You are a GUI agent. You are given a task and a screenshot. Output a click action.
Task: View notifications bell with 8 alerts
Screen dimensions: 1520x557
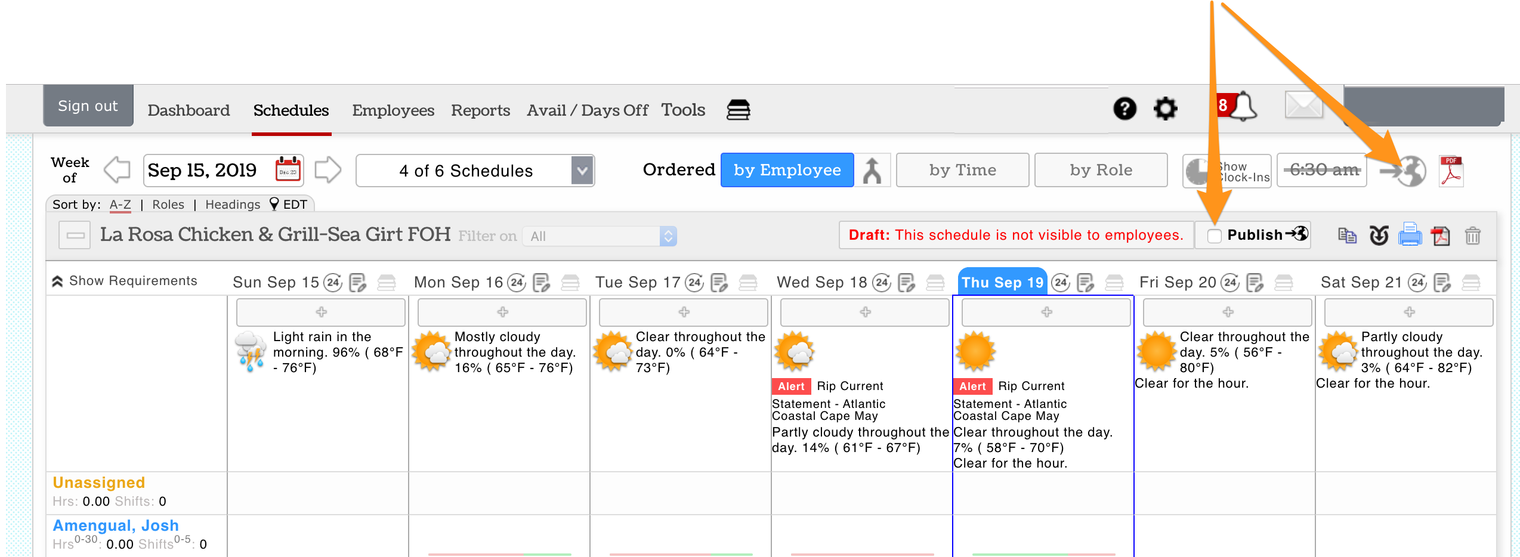click(x=1242, y=107)
